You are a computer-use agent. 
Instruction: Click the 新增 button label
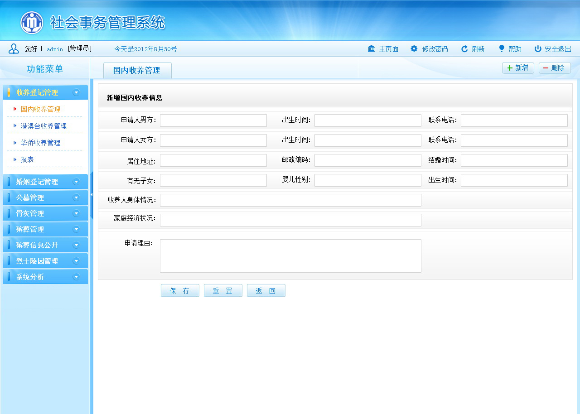tap(522, 68)
